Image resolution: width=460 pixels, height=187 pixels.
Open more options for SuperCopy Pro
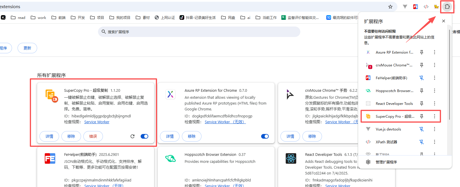tap(434, 117)
